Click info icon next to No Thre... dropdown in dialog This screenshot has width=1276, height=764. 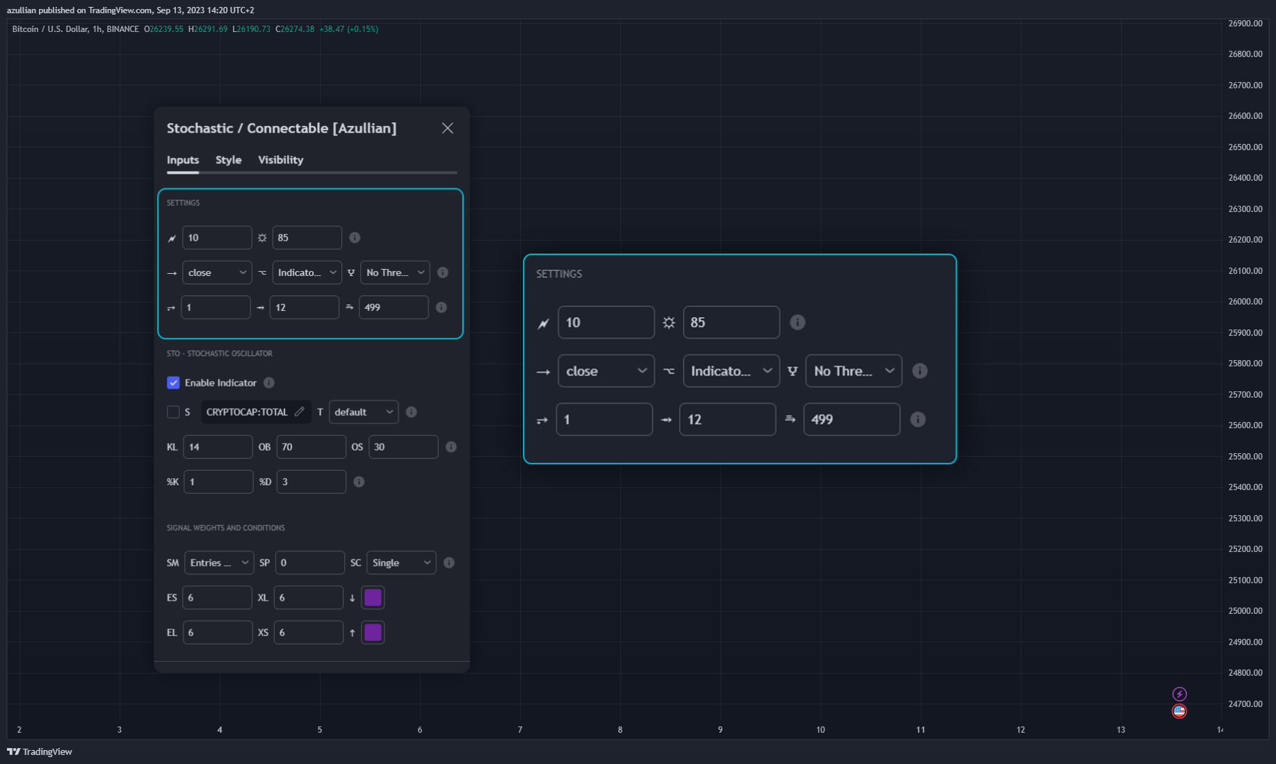[x=443, y=273]
